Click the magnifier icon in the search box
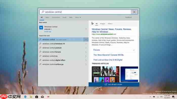The height and width of the screenshot is (99, 177). pyautogui.click(x=43, y=12)
